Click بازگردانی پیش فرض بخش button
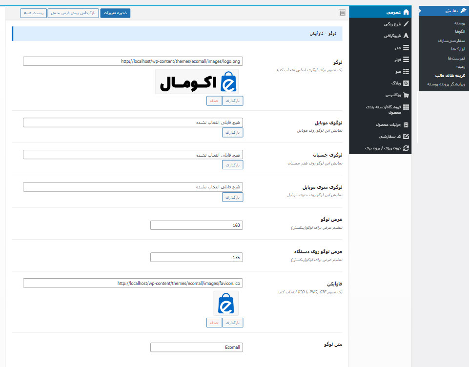469x367 pixels. tap(73, 13)
